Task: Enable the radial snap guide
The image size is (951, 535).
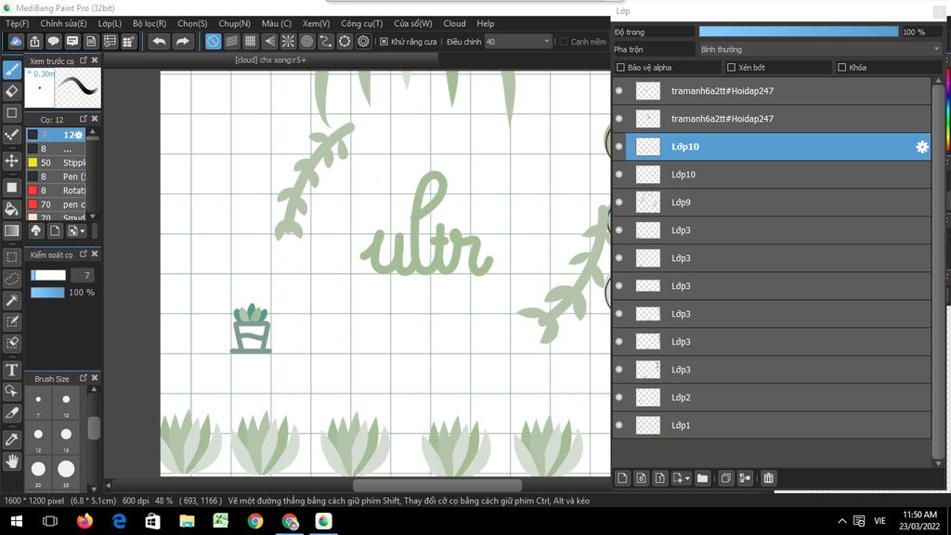Action: pos(288,41)
